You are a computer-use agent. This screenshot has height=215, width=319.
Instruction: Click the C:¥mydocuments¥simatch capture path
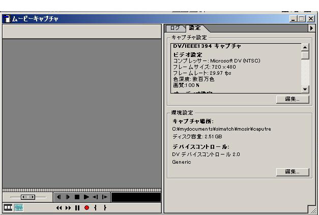point(221,129)
